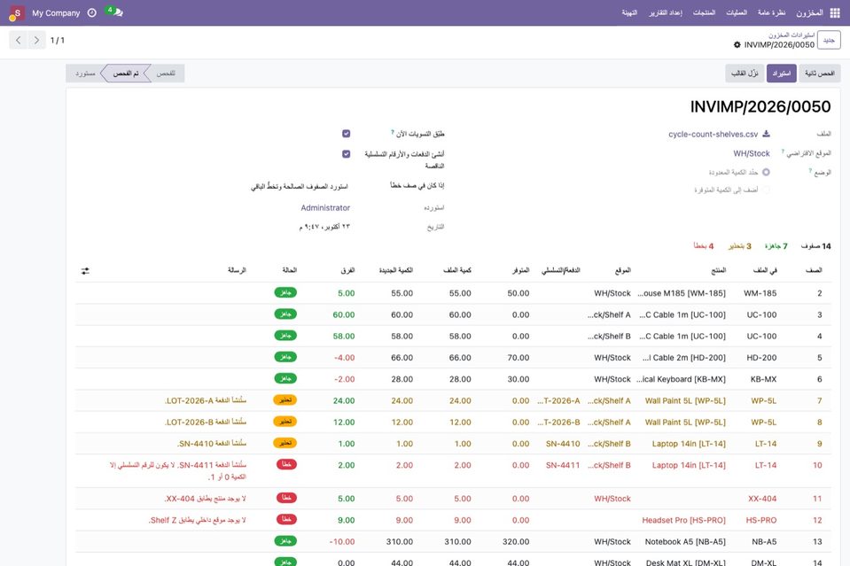Click the نزّل القالب button
The height and width of the screenshot is (566, 850).
(x=745, y=74)
